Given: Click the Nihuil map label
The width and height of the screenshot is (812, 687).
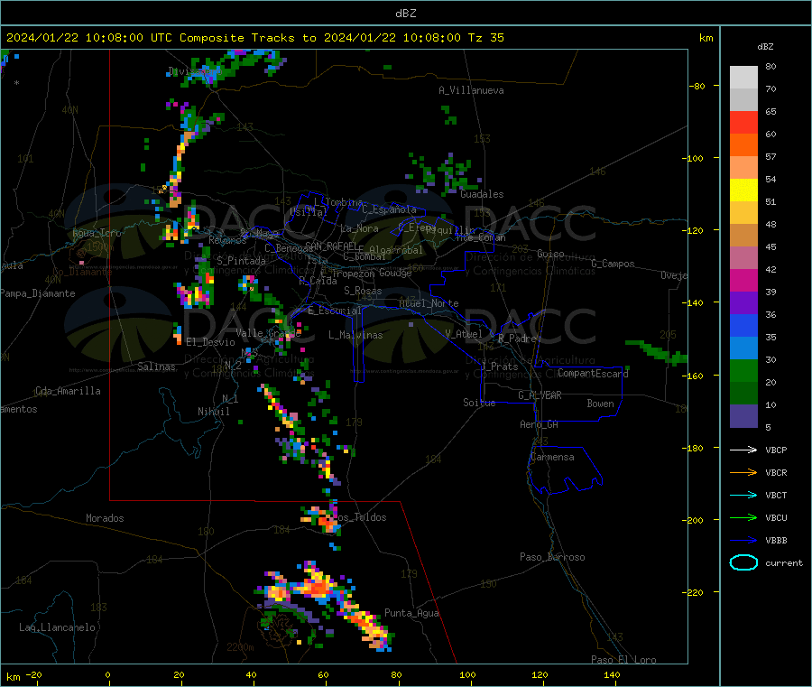Looking at the screenshot, I should pos(214,412).
